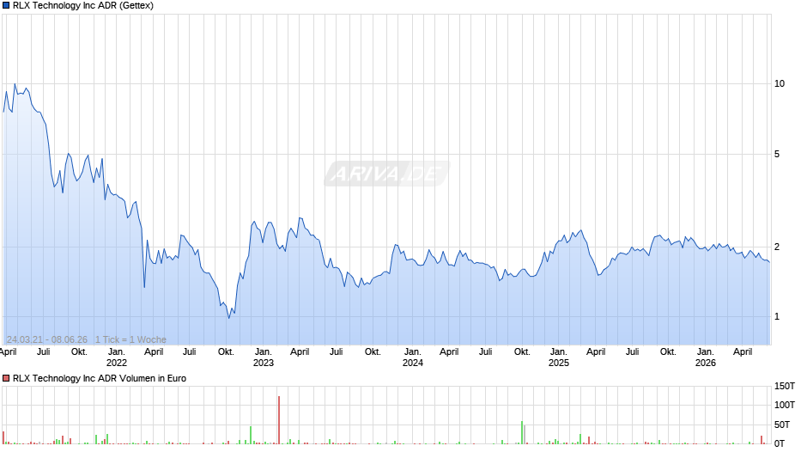Click the 'Jan. 2023' x-axis label
This screenshot has width=807, height=452.
(x=263, y=357)
